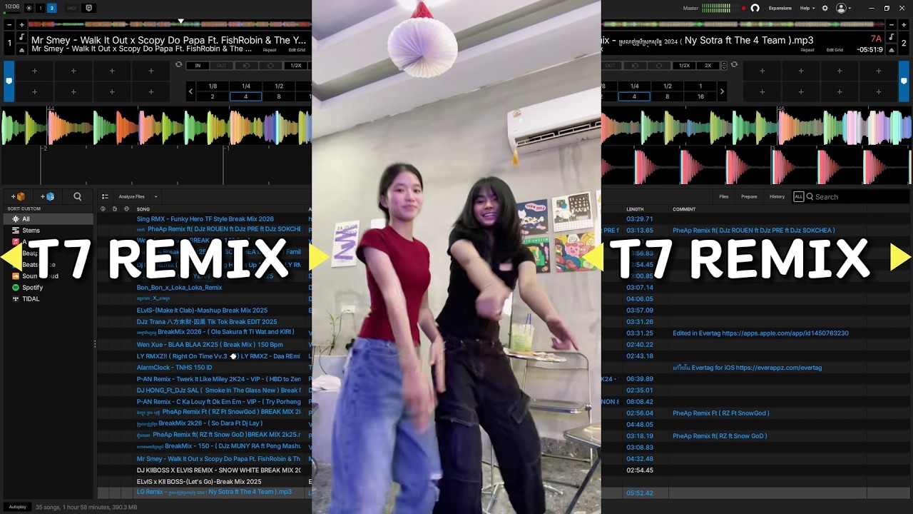This screenshot has width=913, height=514.
Task: Open the Expansions menu
Action: point(780,8)
